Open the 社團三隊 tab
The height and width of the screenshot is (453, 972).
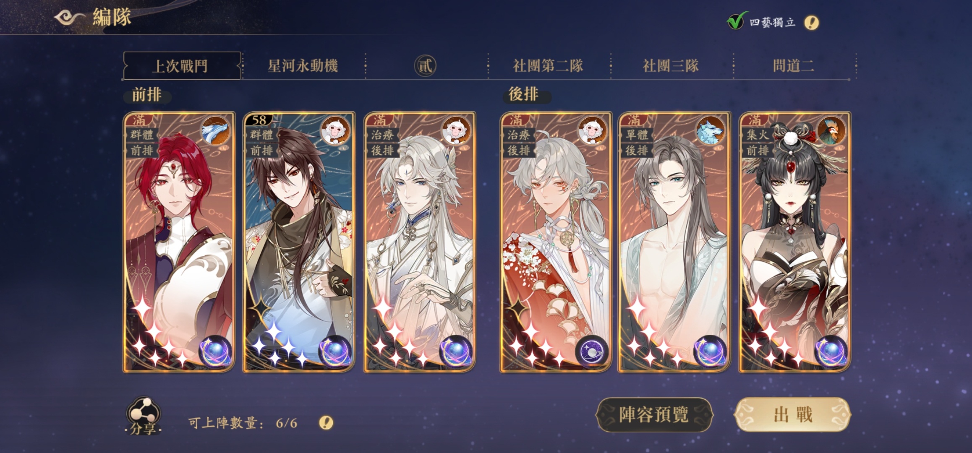pos(671,66)
